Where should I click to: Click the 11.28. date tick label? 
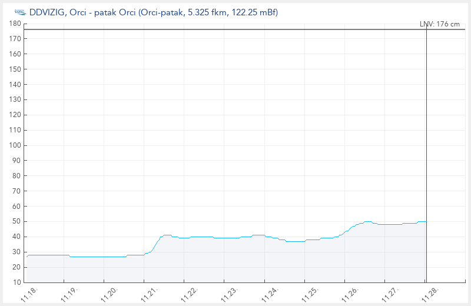click(x=430, y=294)
